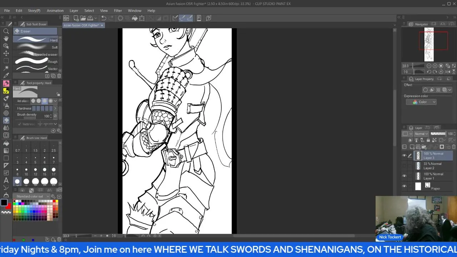This screenshot has height=257, width=457.
Task: Select the Eraser tool in toolbar
Action: (6, 120)
